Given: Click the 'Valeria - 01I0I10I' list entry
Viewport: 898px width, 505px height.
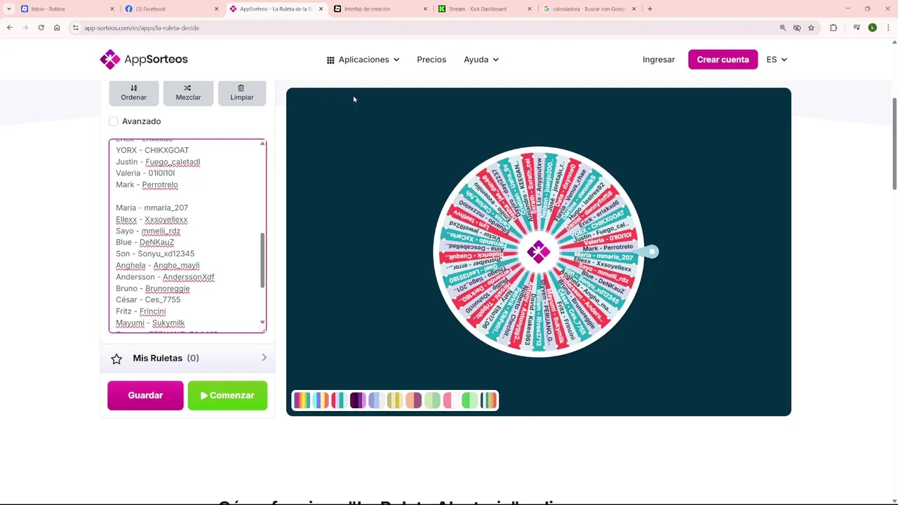Looking at the screenshot, I should coord(145,173).
